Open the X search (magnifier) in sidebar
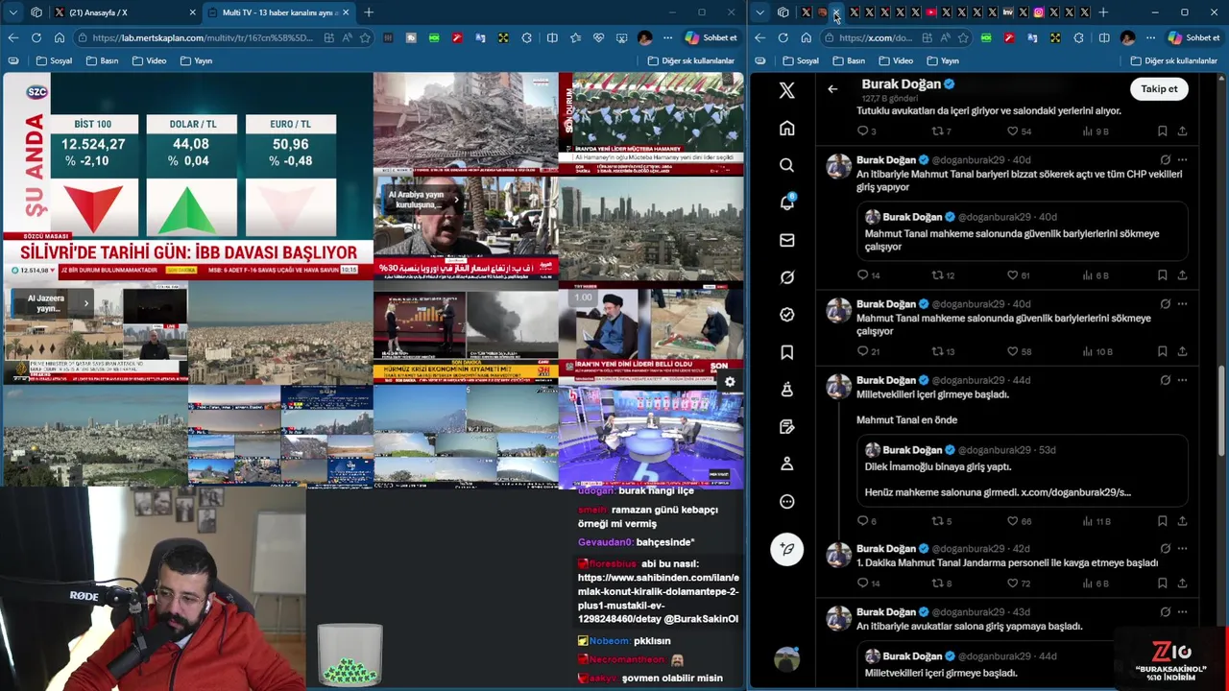Screen dimensions: 1229x691 [786, 165]
